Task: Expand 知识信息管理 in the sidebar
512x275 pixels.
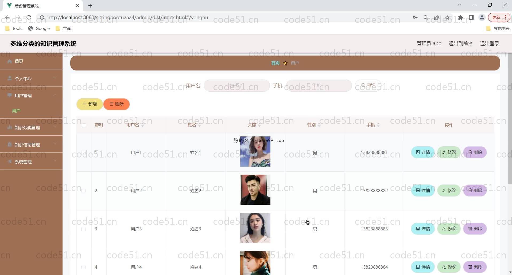Action: pos(31,144)
